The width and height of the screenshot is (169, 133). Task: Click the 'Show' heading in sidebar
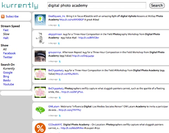[4, 45]
